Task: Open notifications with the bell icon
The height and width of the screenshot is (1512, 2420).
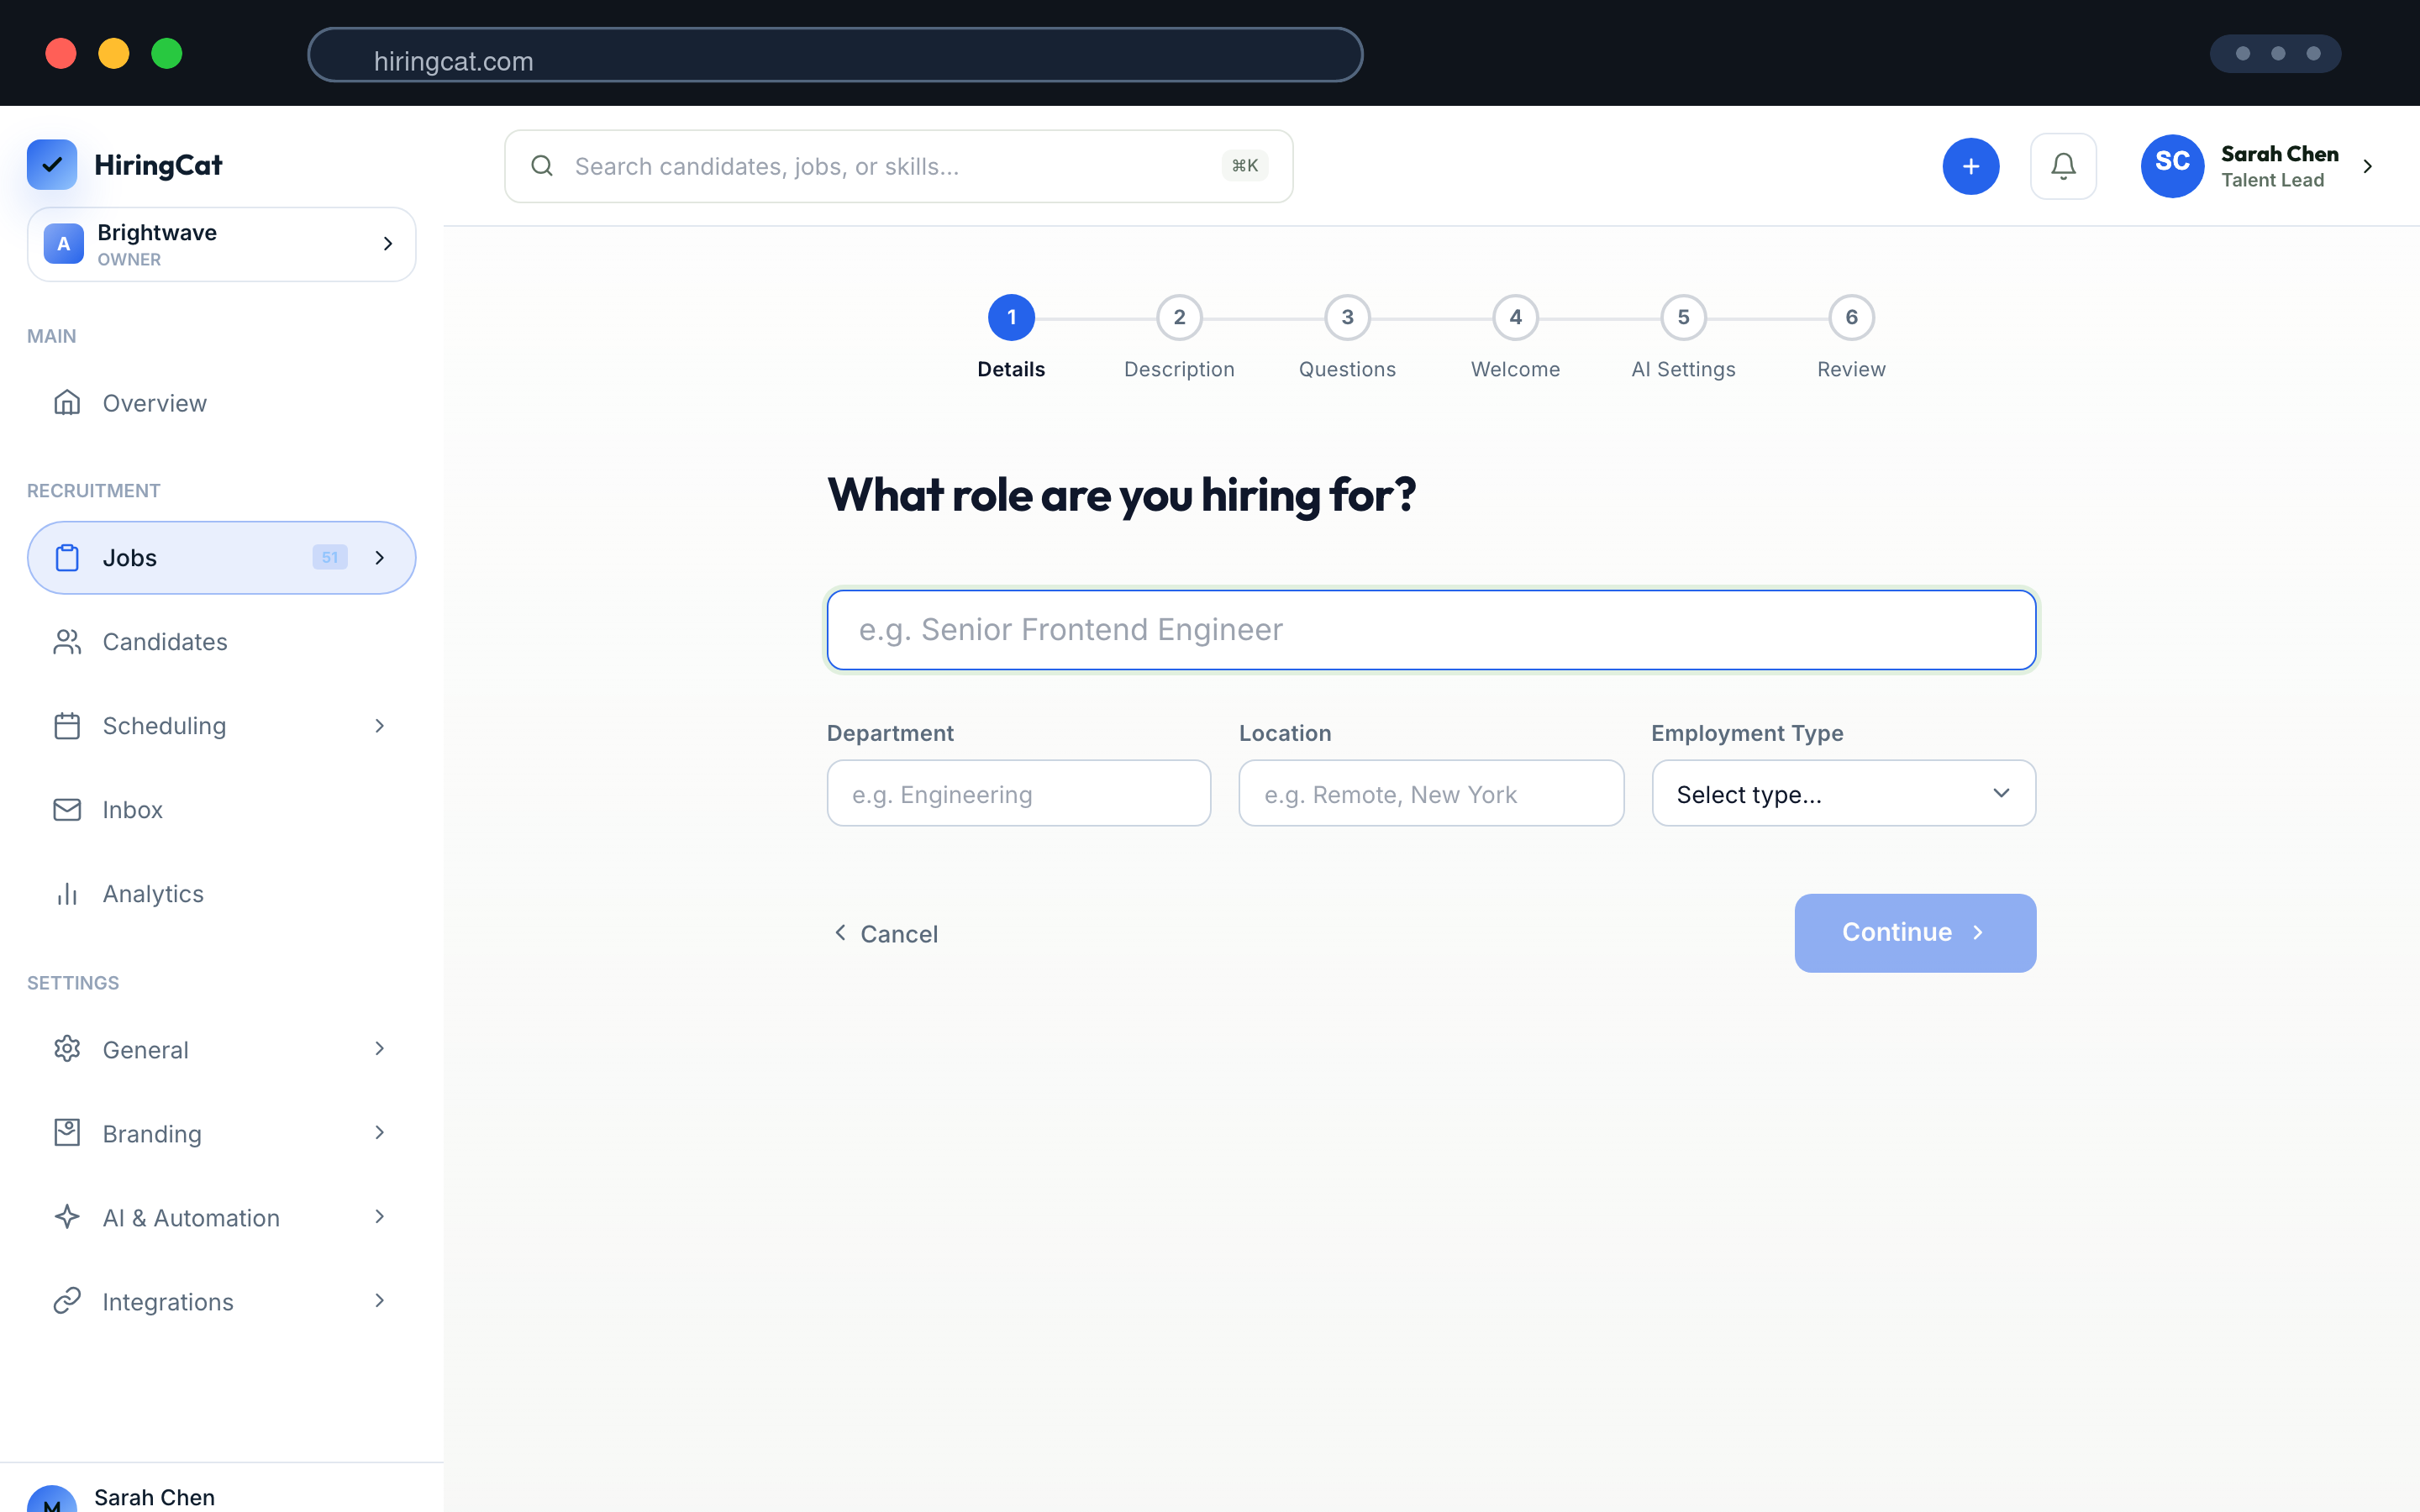Action: (2063, 166)
